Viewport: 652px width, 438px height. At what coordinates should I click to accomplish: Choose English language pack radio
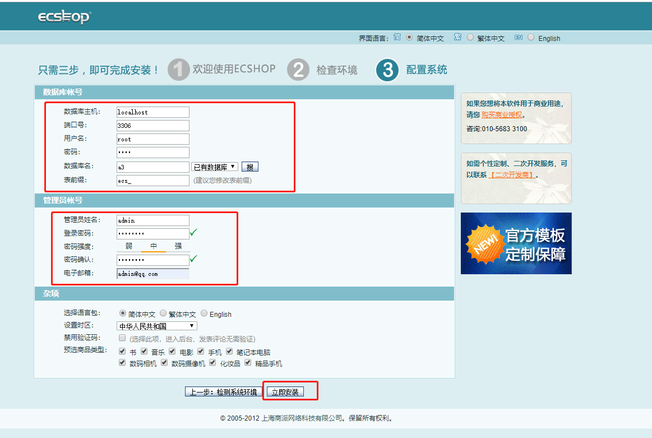[204, 313]
